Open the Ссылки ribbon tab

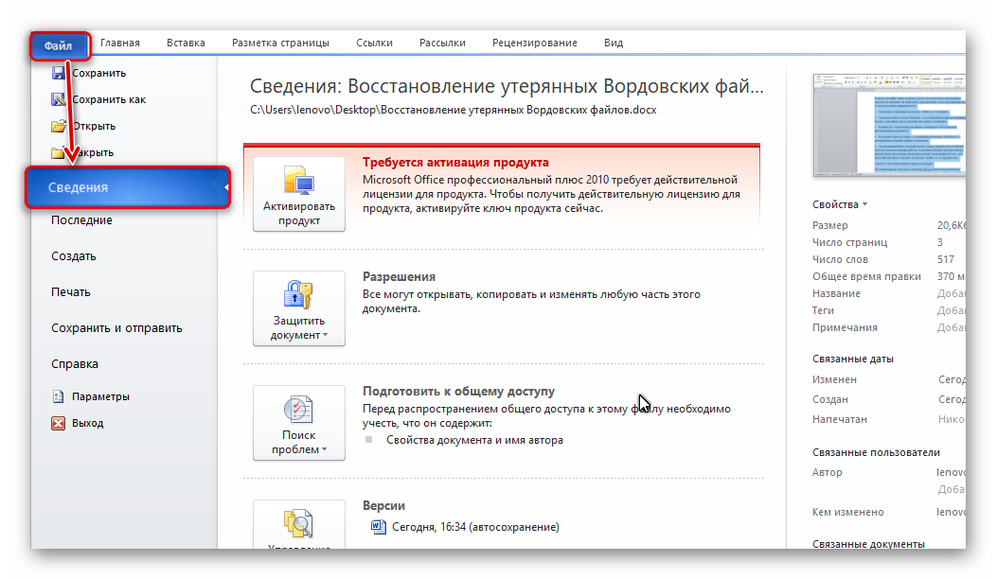374,43
